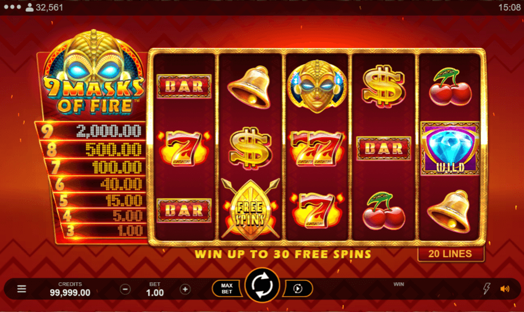524x312 pixels.
Task: Open the three dots menu at top
Action: pos(12,7)
